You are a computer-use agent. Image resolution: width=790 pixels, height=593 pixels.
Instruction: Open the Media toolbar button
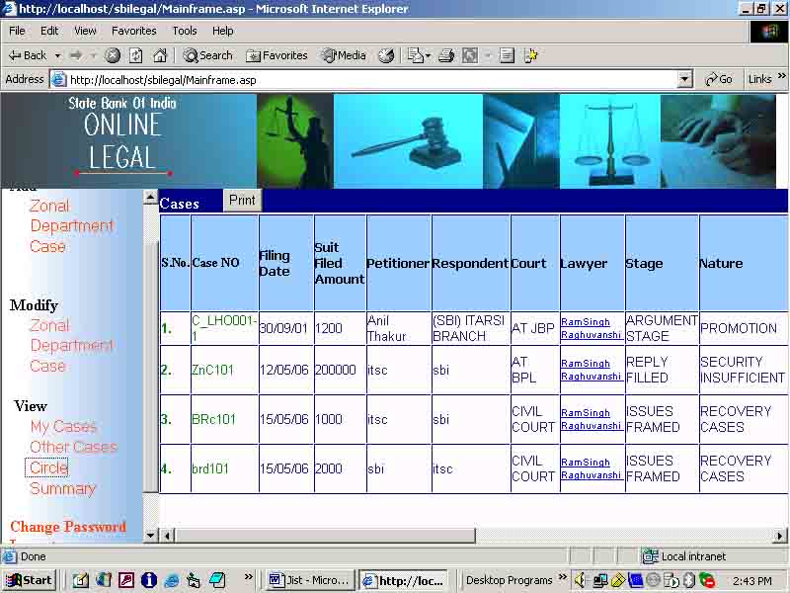(x=344, y=55)
